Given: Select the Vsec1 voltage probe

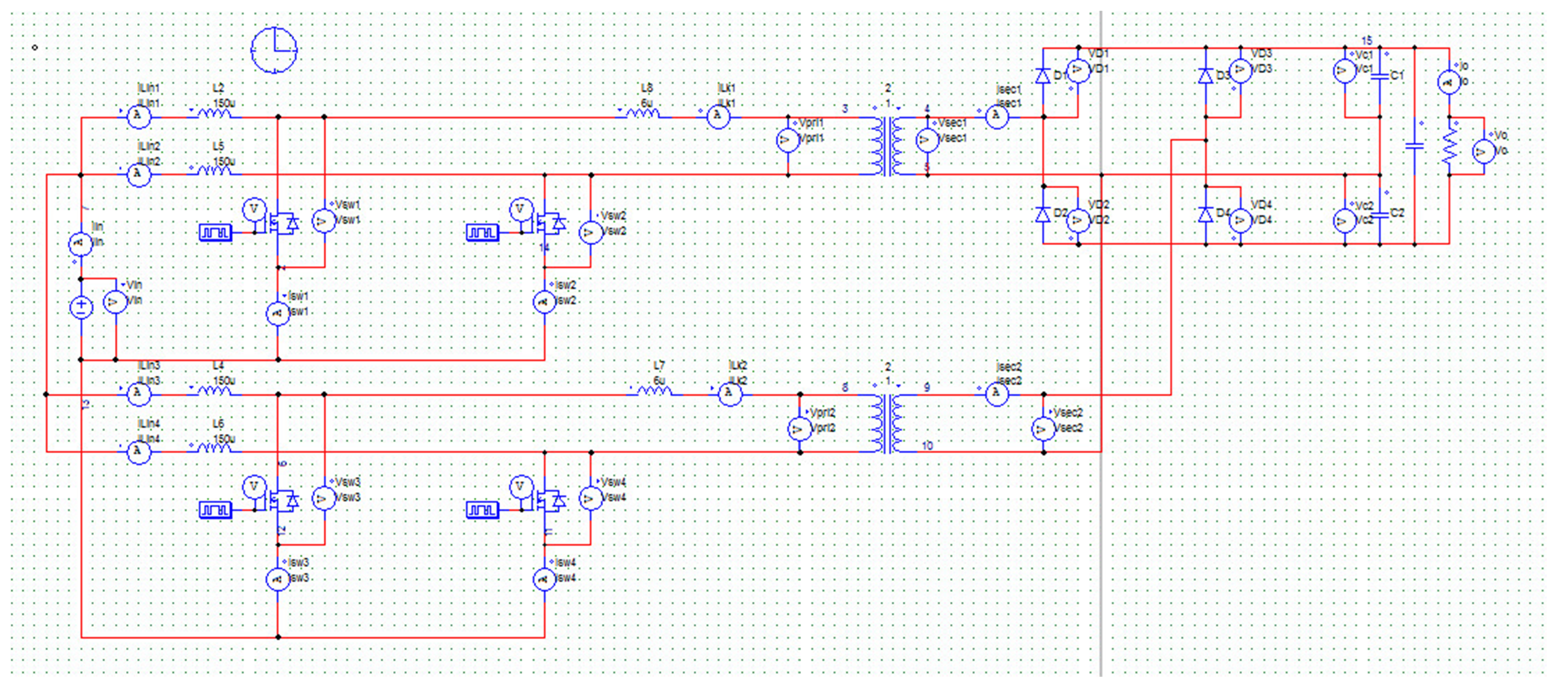Looking at the screenshot, I should coord(927,141).
